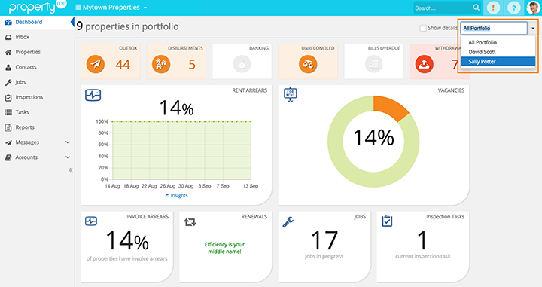Screen dimensions: 542x287
Task: Open the Bills Overdue icon
Action: click(373, 64)
